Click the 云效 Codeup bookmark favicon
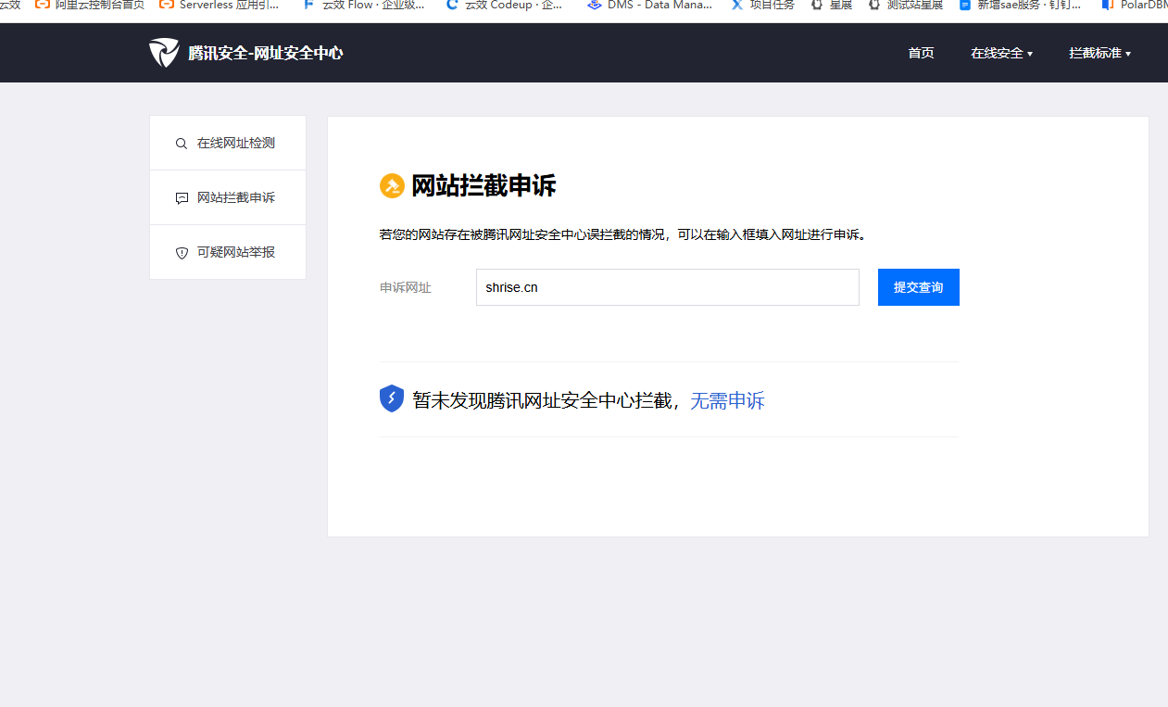 point(453,5)
